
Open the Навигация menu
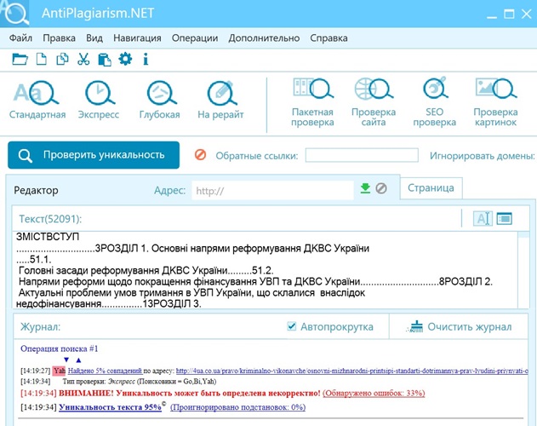pyautogui.click(x=137, y=37)
